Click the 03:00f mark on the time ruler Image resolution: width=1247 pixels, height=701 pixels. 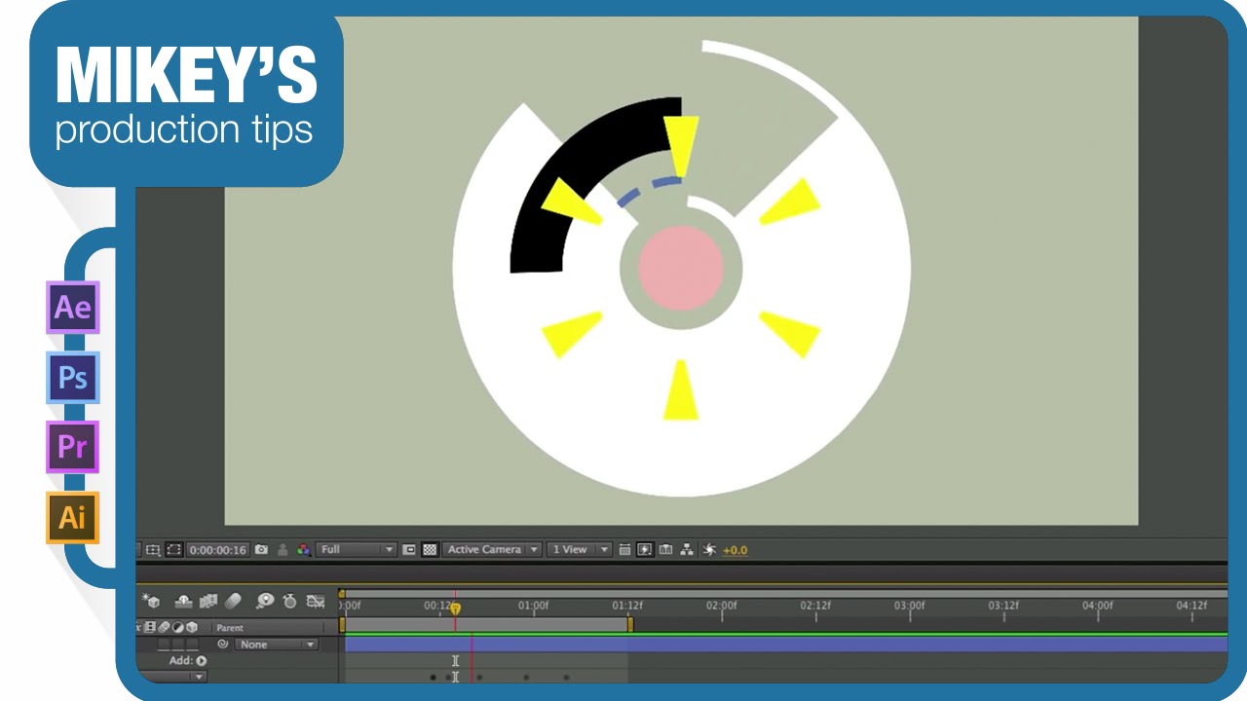tap(910, 606)
